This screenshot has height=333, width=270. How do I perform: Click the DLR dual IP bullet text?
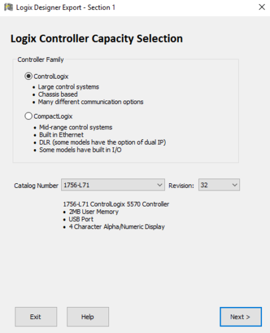(102, 143)
